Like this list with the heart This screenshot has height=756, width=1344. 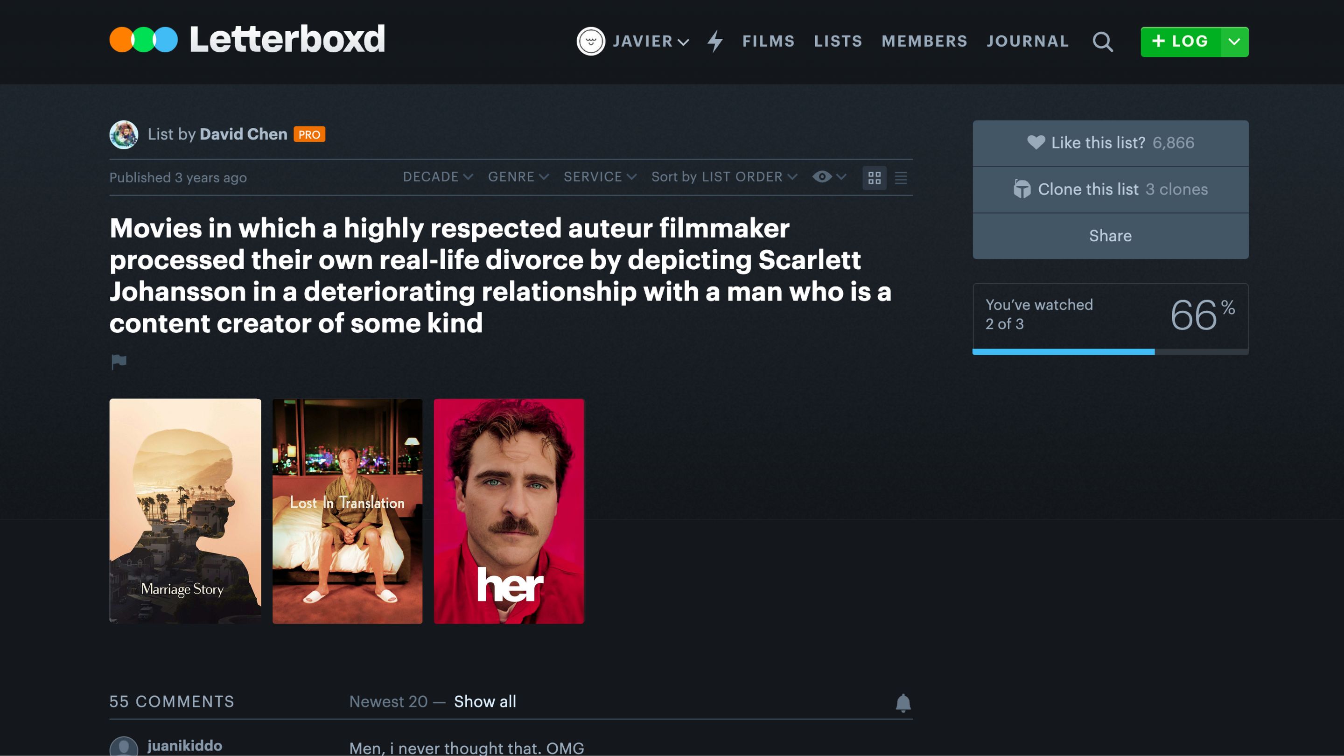pyautogui.click(x=1036, y=142)
